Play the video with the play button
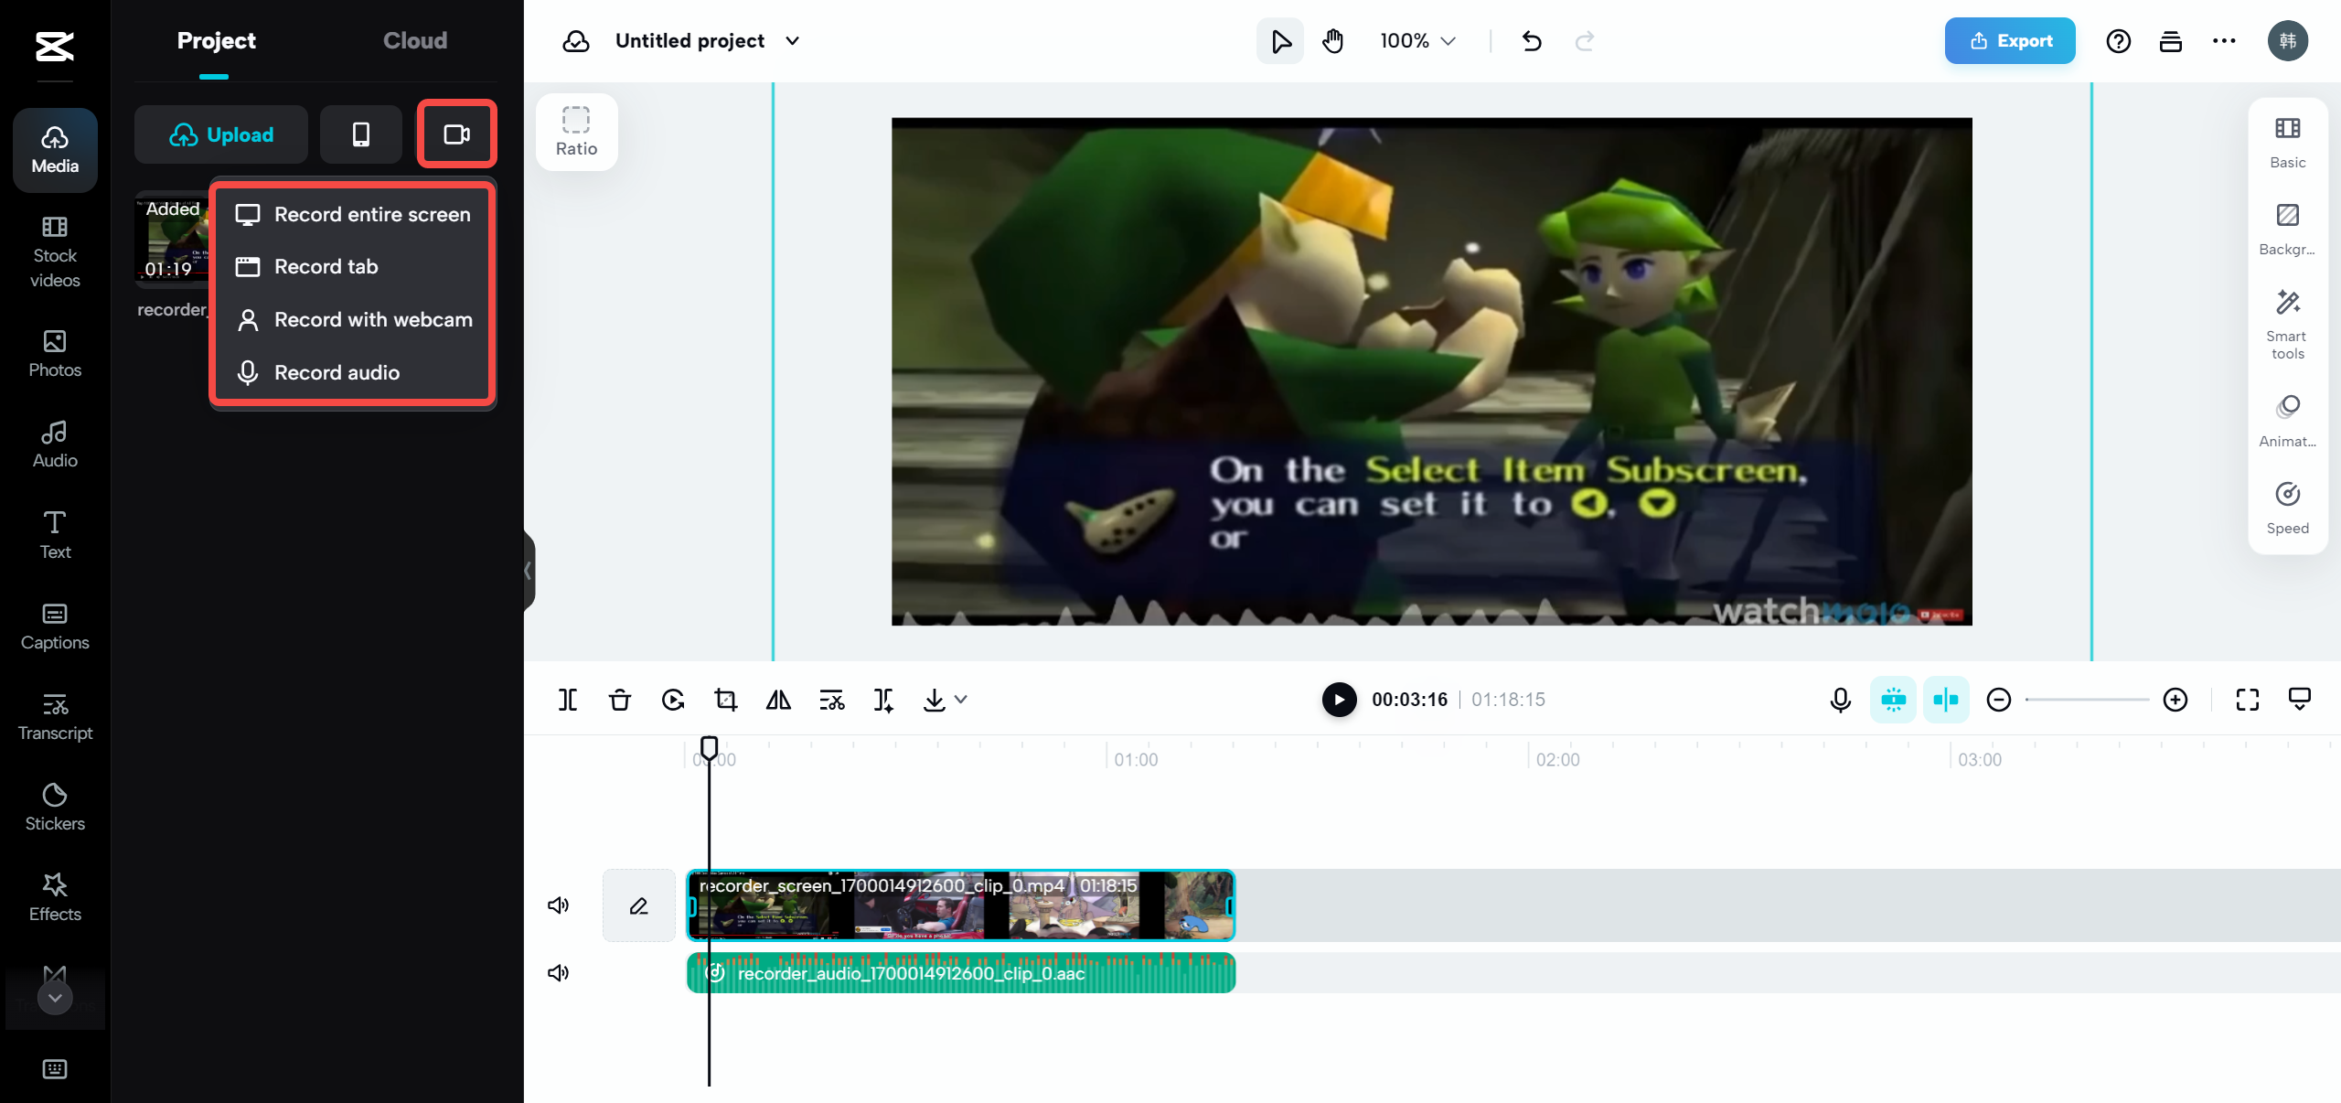 click(1338, 700)
